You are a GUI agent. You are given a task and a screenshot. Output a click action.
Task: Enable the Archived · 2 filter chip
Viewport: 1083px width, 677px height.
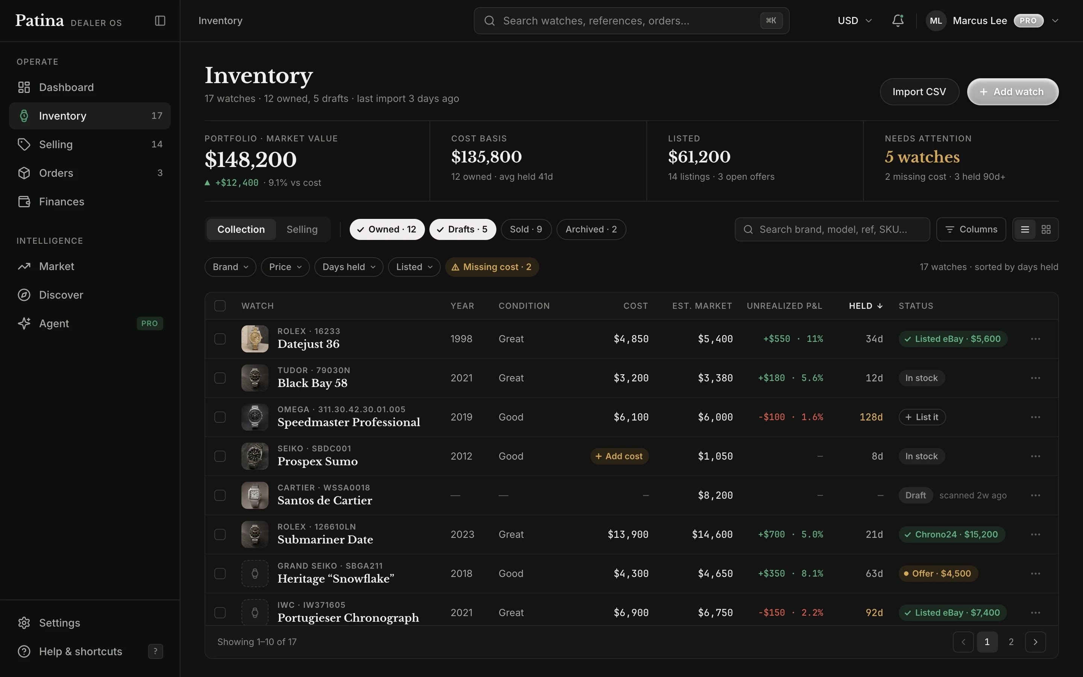click(591, 229)
